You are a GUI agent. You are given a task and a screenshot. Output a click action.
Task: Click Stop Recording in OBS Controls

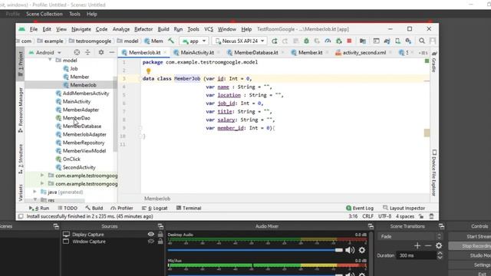470,246
